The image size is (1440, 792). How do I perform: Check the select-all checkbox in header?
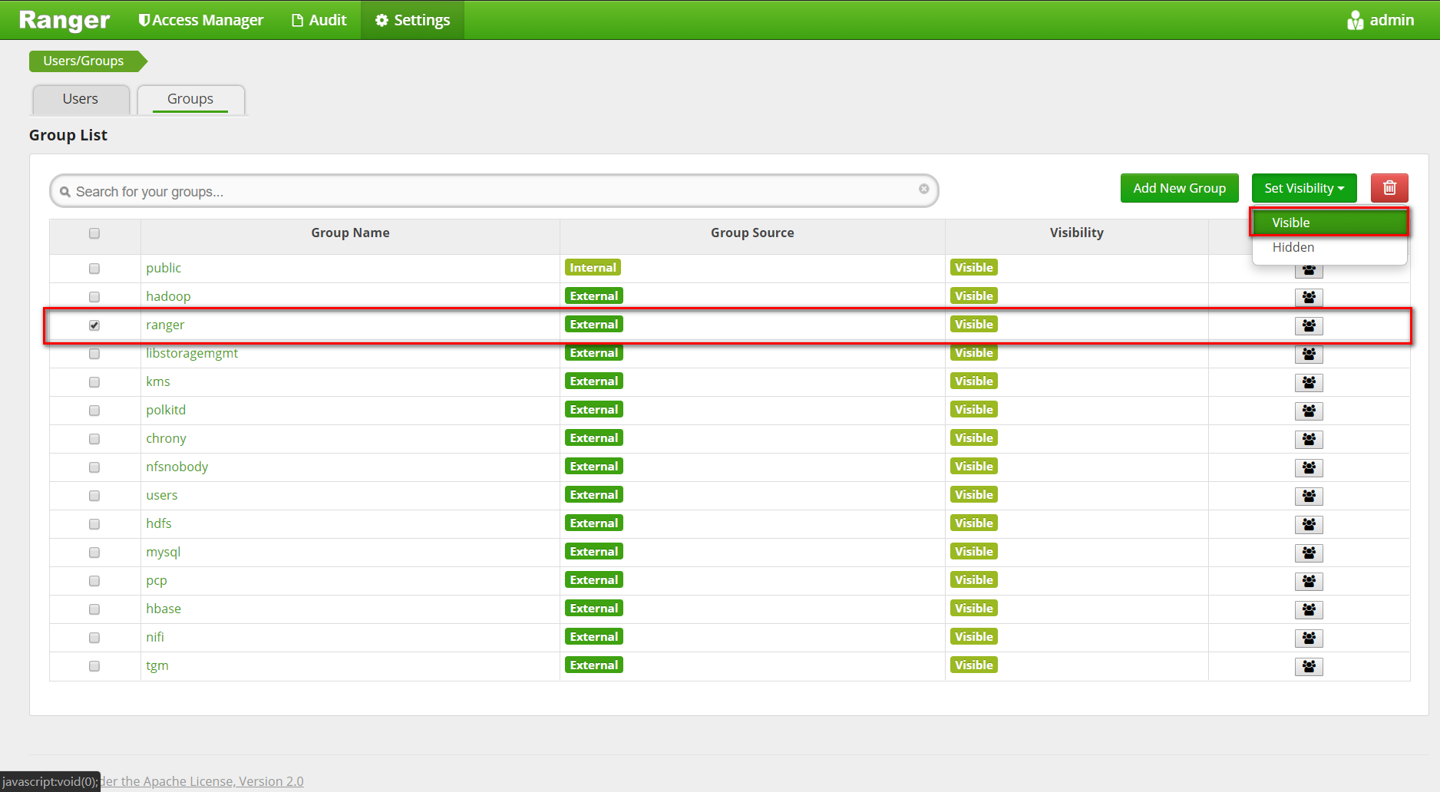(94, 233)
